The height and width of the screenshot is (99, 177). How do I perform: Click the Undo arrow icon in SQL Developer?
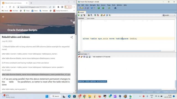coord(92,8)
